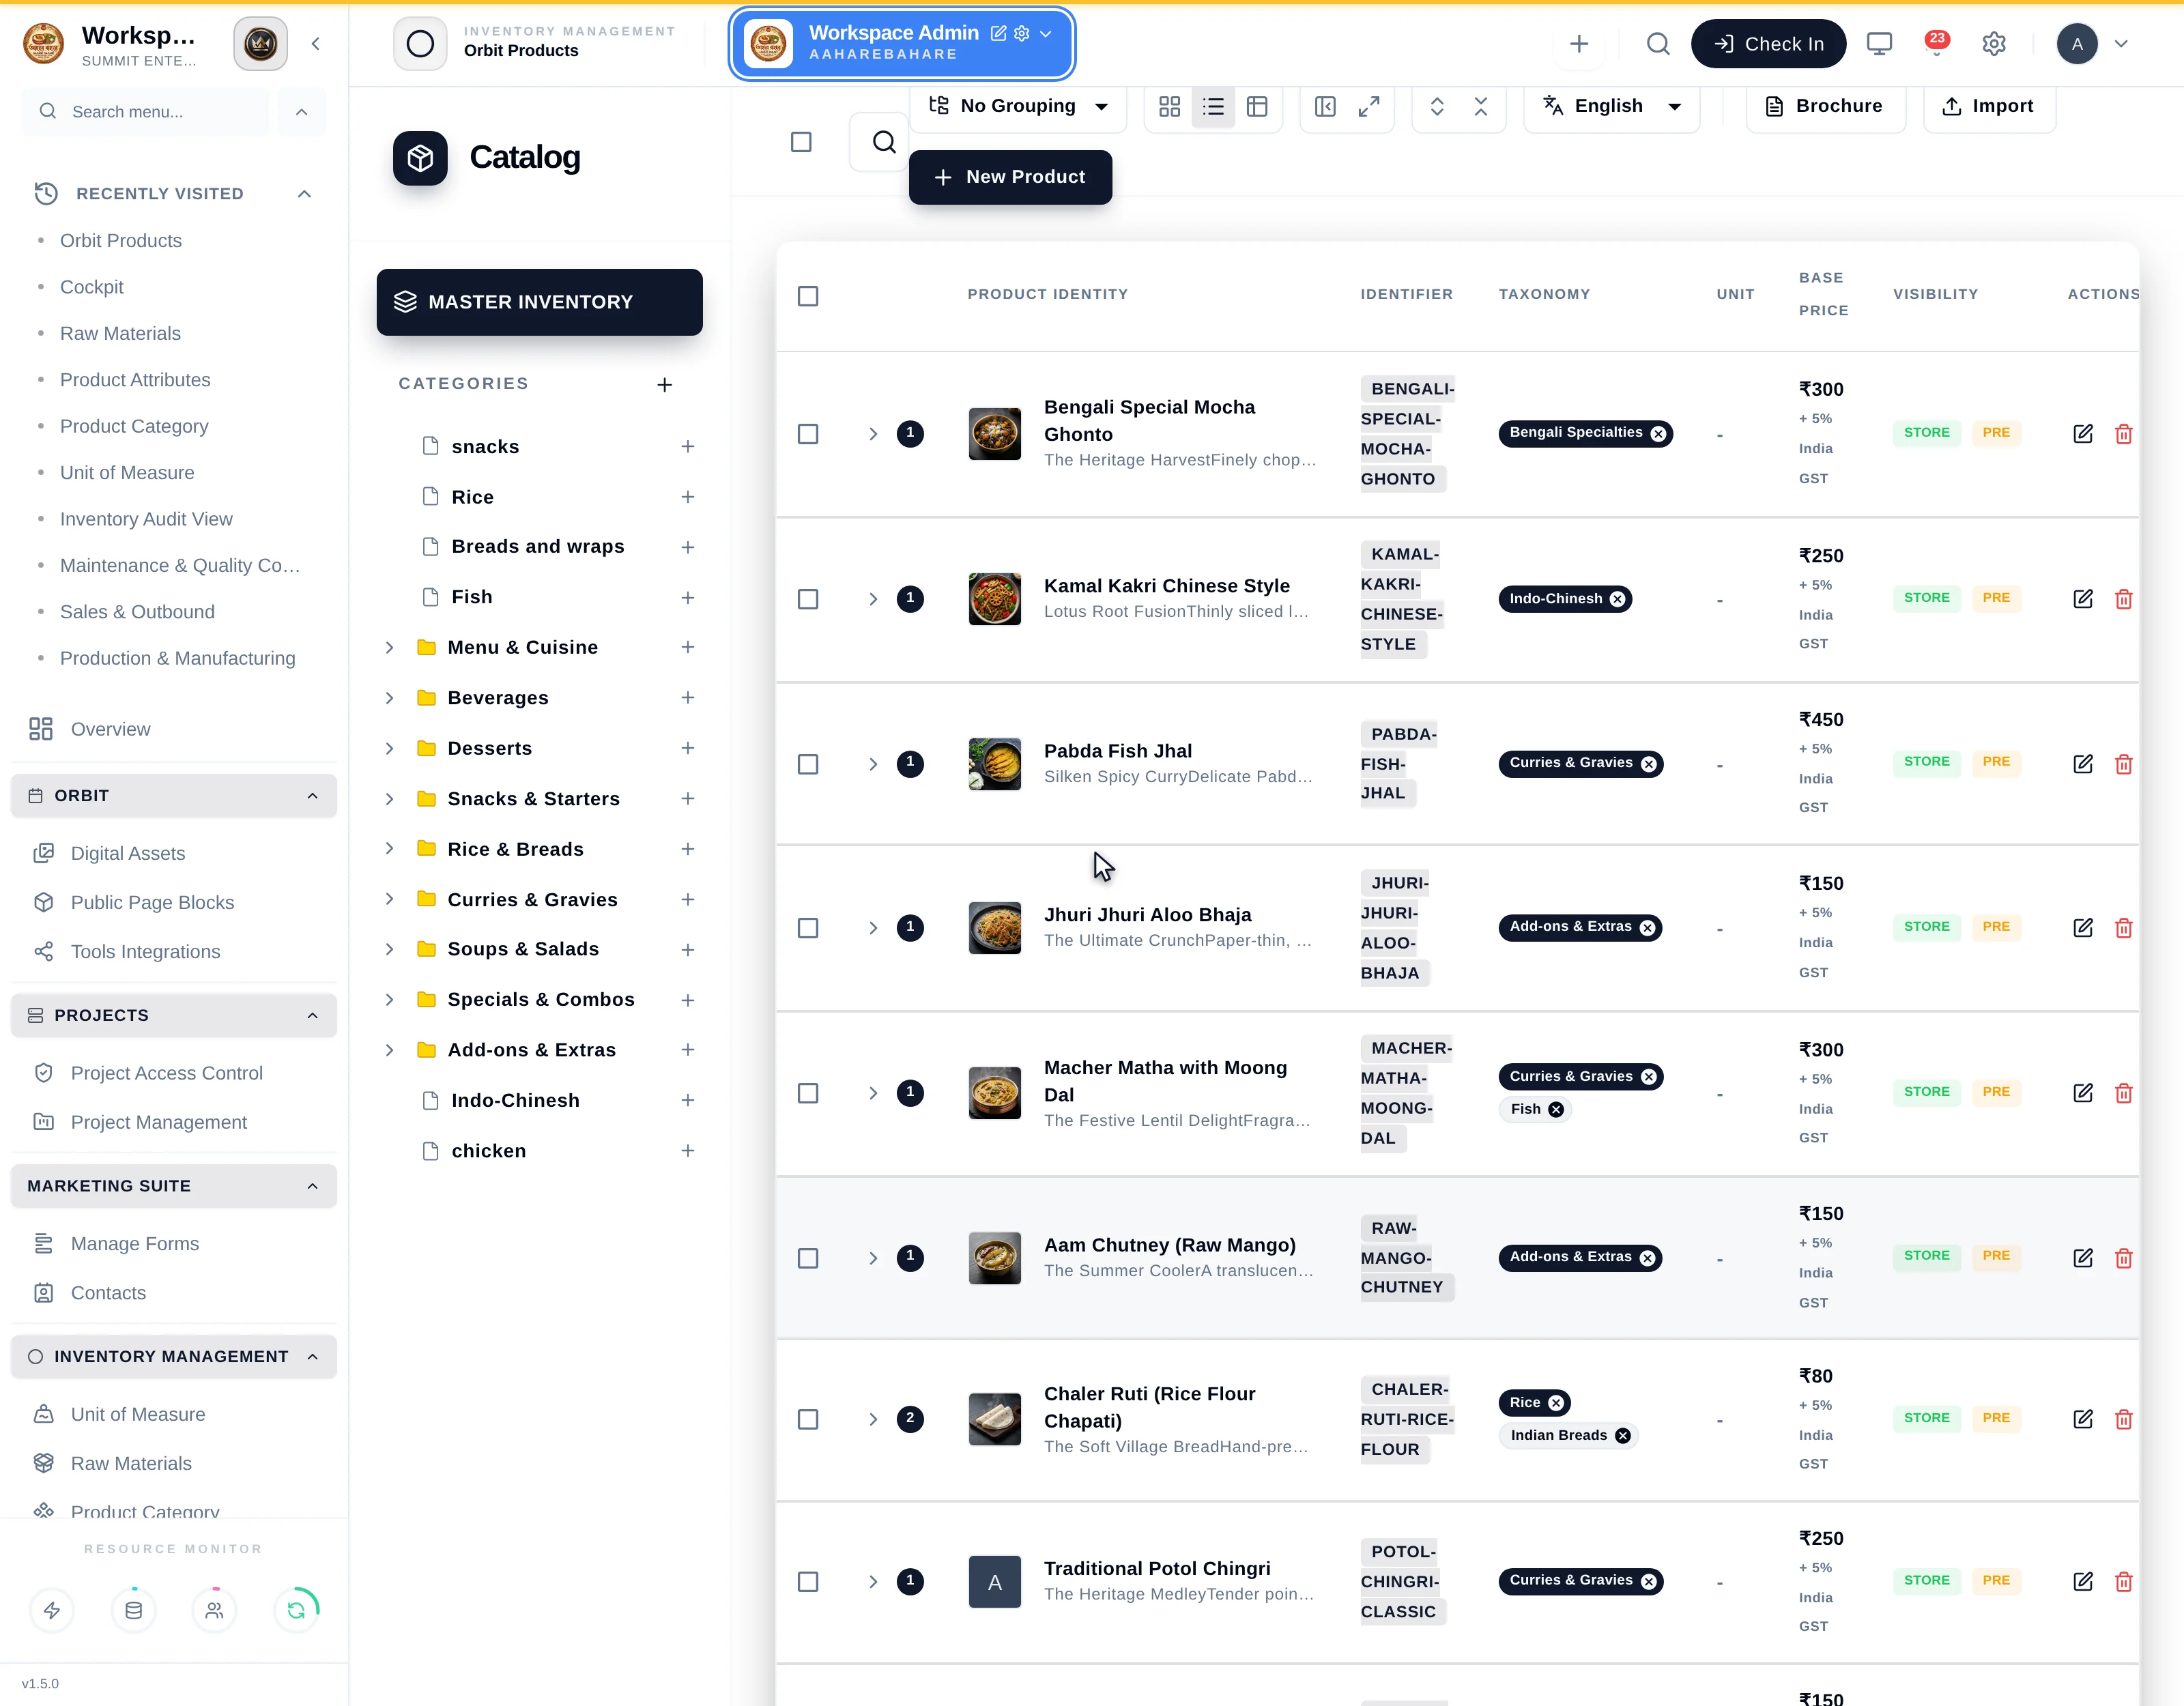Open Digital Assets menu item
Viewport: 2184px width, 1706px height.
click(x=128, y=854)
